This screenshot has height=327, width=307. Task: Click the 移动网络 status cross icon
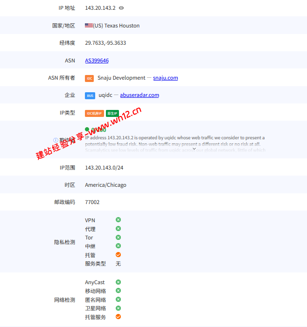point(118,291)
